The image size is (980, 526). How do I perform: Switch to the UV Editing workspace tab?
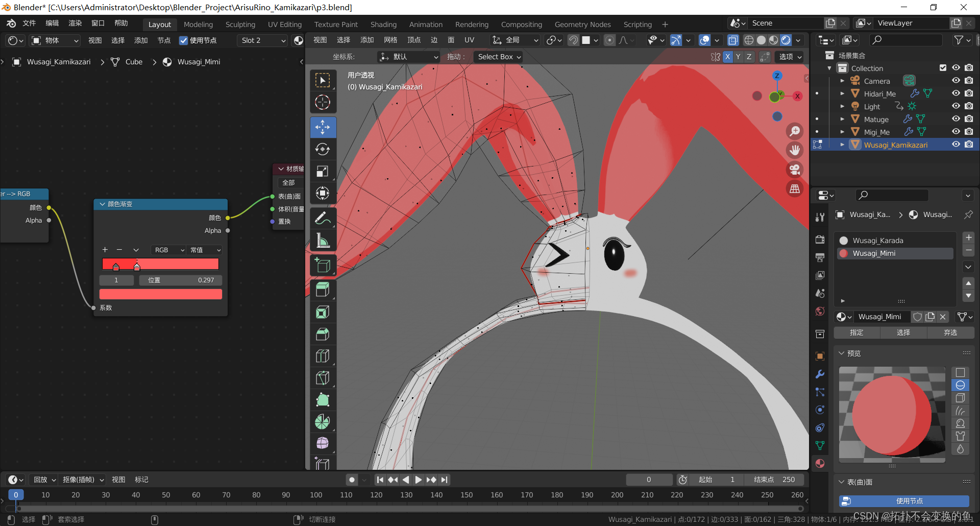pyautogui.click(x=285, y=24)
